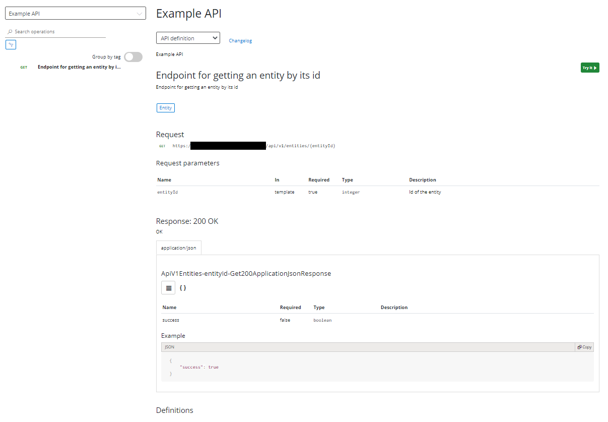The width and height of the screenshot is (608, 422).
Task: Expand the Example API selector
Action: coord(75,13)
